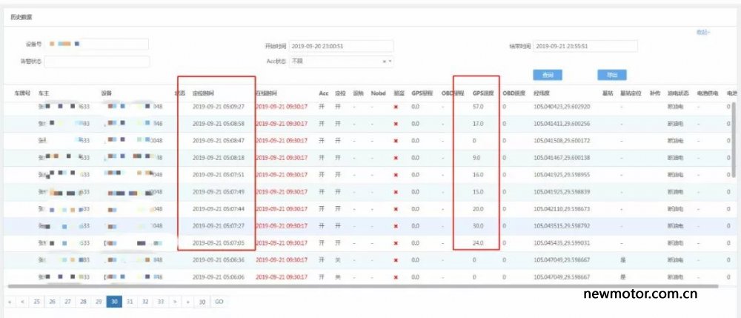
Task: Open page 25 in the pagination
Action: coord(37,302)
